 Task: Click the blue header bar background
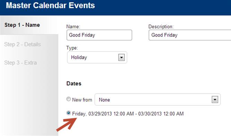162,7
